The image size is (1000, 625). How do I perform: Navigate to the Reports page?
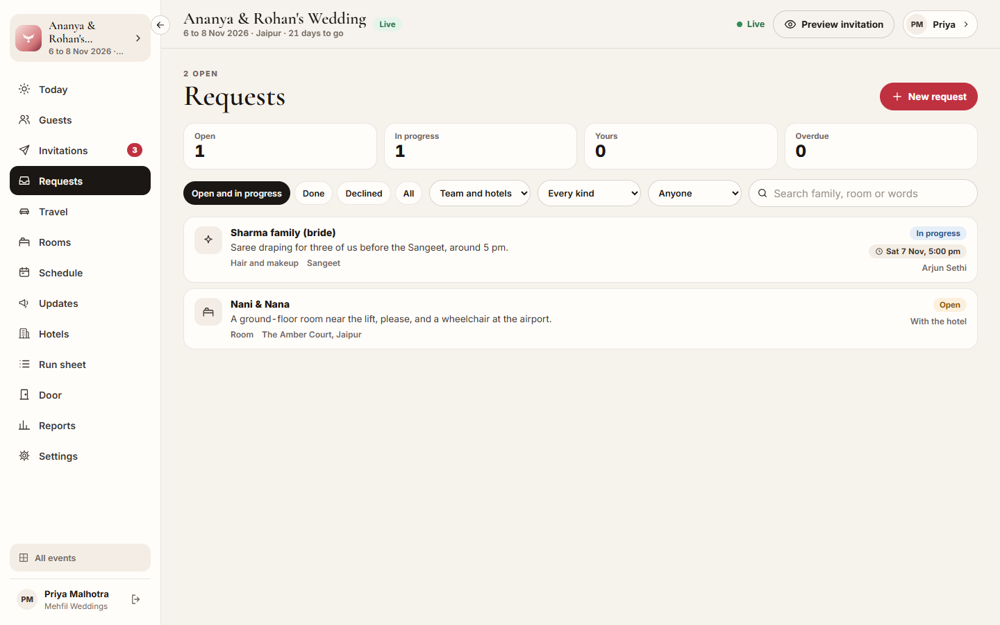point(80,425)
